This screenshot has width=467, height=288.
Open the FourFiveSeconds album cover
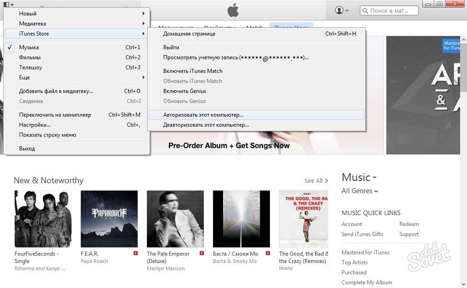tap(43, 219)
